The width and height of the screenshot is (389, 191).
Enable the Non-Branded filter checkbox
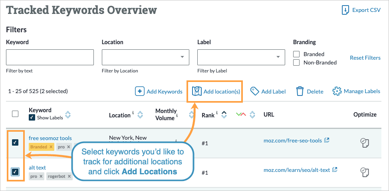point(296,62)
